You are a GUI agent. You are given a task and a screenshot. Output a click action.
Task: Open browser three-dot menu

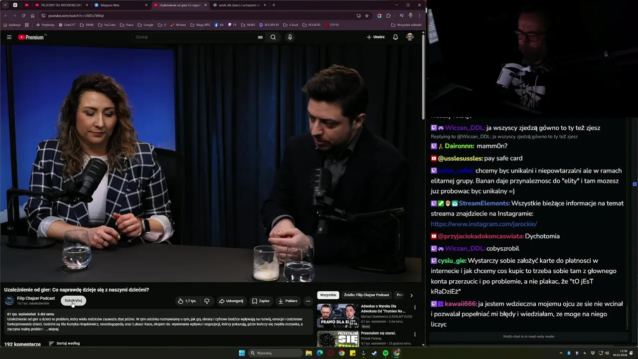pyautogui.click(x=419, y=15)
